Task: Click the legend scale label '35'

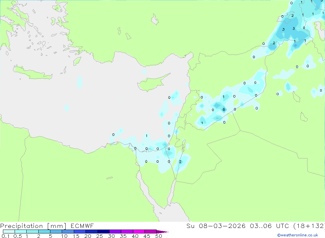Action: click(123, 236)
